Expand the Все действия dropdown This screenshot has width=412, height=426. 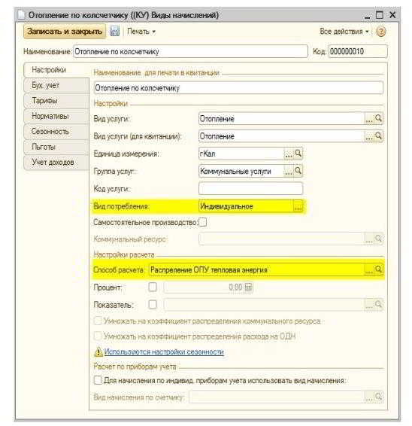[344, 32]
